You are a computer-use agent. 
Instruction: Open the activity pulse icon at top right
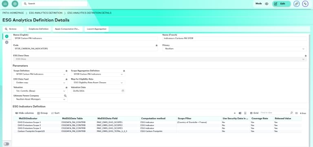[x=305, y=4]
